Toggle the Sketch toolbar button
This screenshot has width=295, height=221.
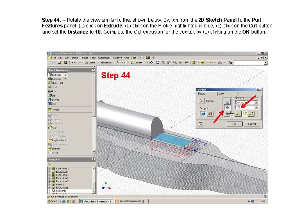tap(120, 63)
